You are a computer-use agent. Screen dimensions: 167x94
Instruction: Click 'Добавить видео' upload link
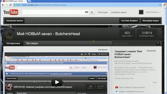(x=119, y=12)
